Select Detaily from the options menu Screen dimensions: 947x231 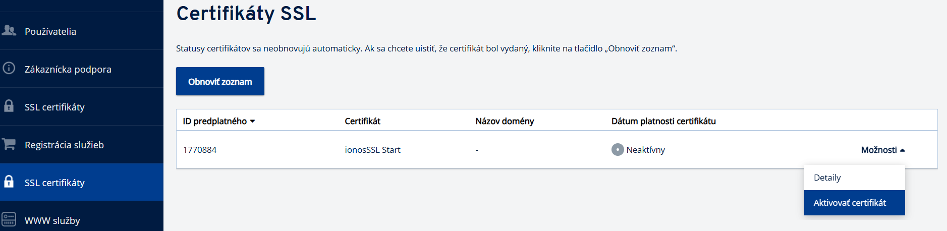pos(827,178)
